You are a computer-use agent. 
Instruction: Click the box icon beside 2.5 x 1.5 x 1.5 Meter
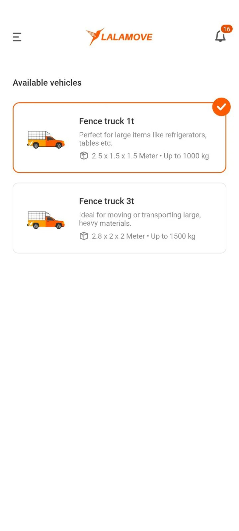(x=84, y=156)
